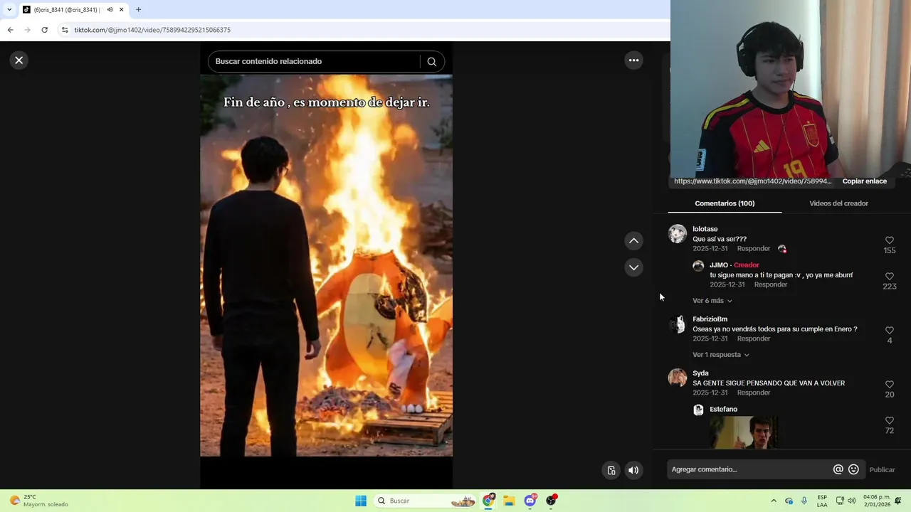
Task: Switch to the Videos del creador tab
Action: tap(838, 203)
